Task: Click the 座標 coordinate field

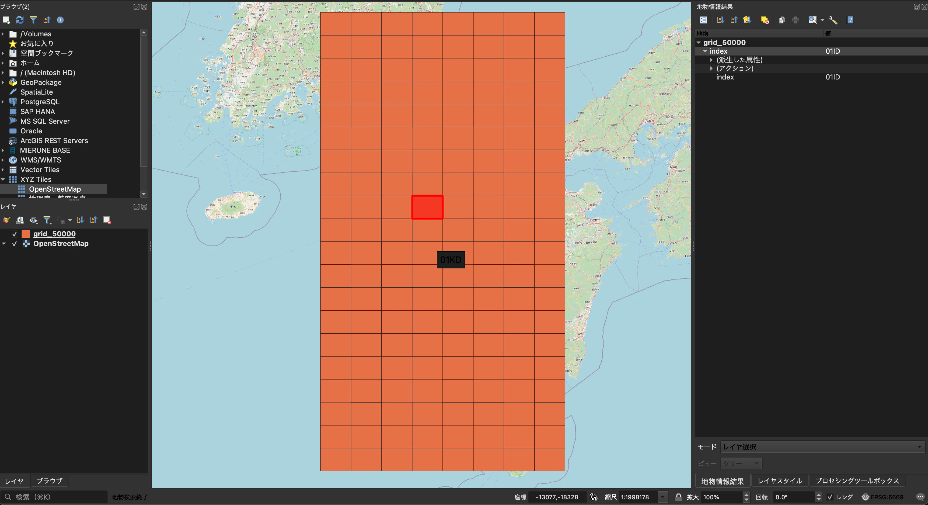Action: [557, 497]
